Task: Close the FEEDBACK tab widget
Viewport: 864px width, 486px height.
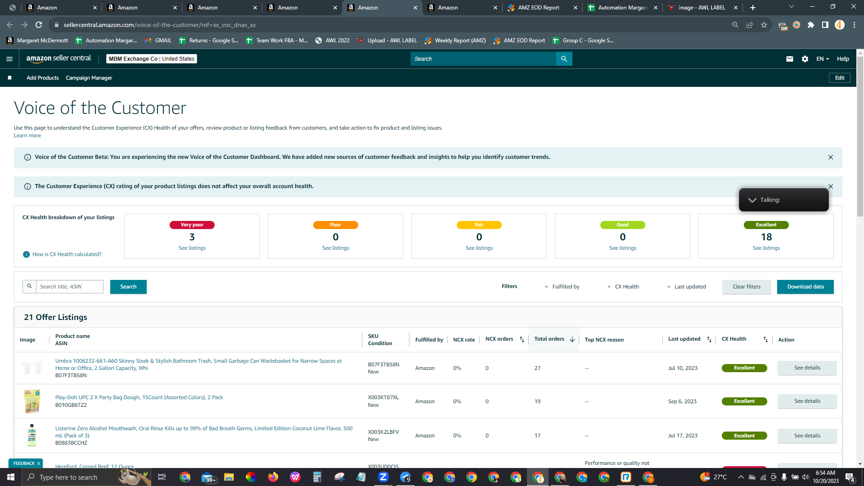Action: click(39, 463)
